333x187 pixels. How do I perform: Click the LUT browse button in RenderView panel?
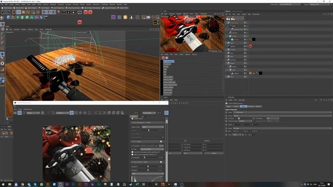[x=161, y=146]
